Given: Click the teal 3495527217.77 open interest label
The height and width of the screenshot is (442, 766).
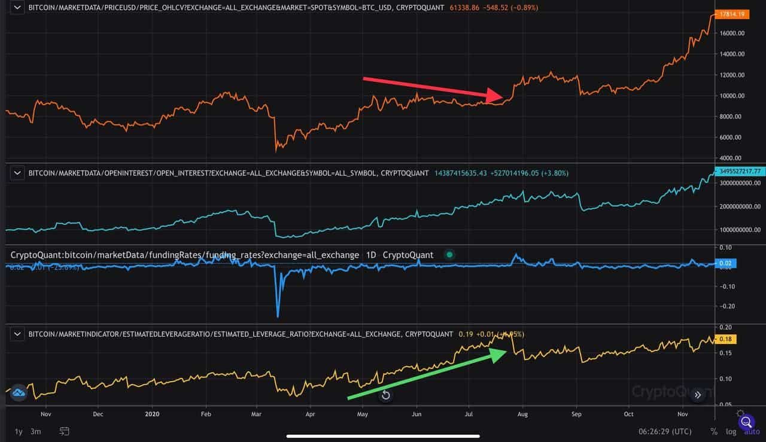Looking at the screenshot, I should tap(740, 171).
